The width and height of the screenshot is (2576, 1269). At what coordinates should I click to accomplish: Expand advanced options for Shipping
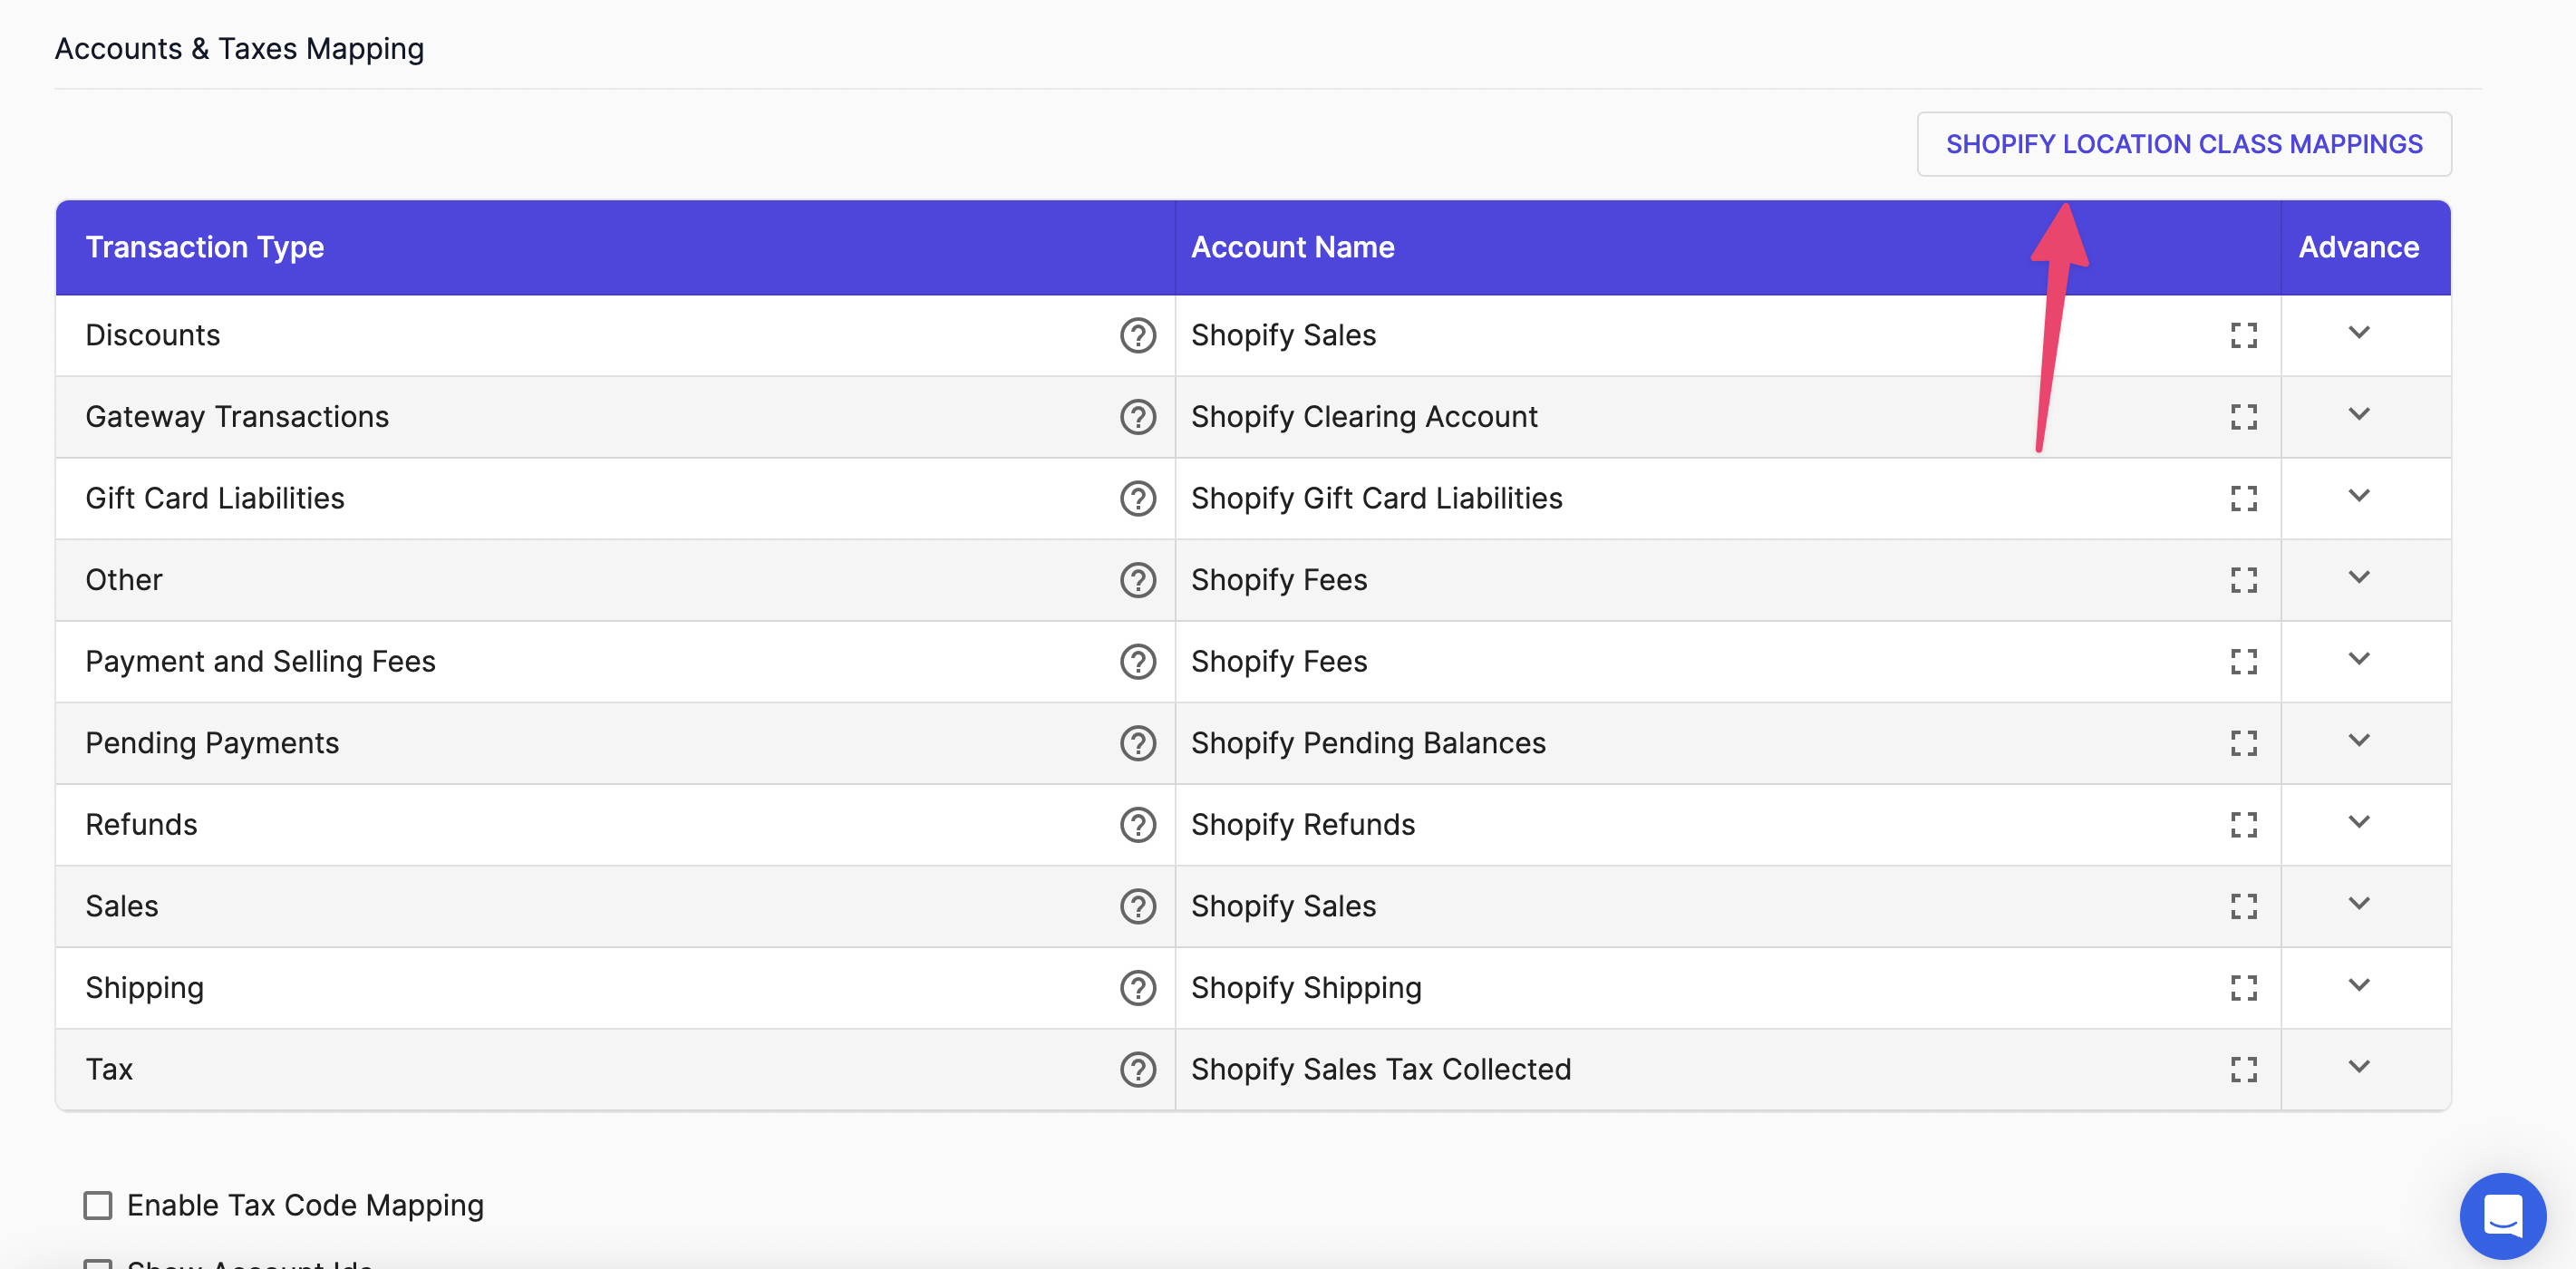point(2358,985)
